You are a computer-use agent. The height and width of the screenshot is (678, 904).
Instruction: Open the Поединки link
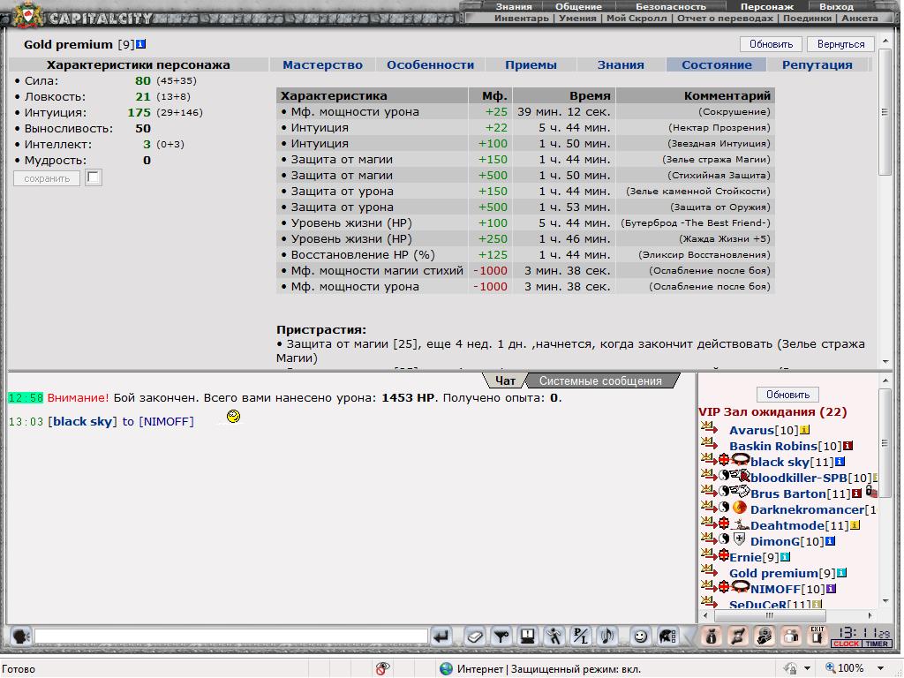(807, 18)
